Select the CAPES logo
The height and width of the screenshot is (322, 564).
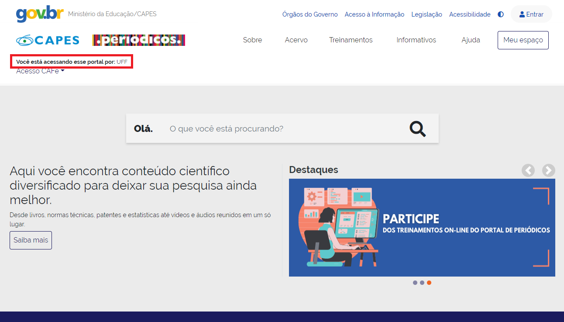tap(48, 40)
